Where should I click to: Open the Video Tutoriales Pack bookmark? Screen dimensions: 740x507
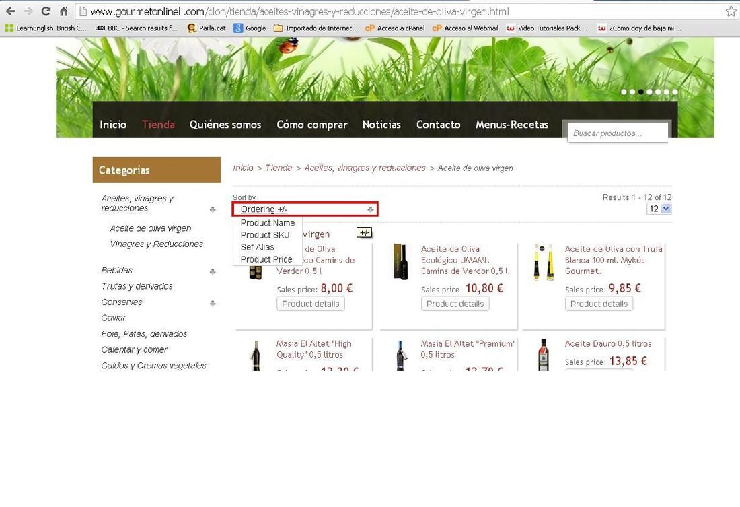tap(547, 28)
